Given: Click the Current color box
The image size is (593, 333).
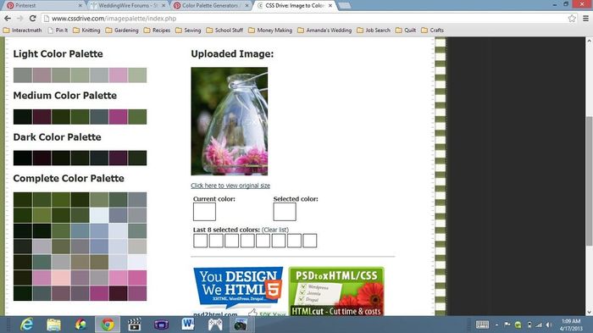Looking at the screenshot, I should pyautogui.click(x=204, y=212).
